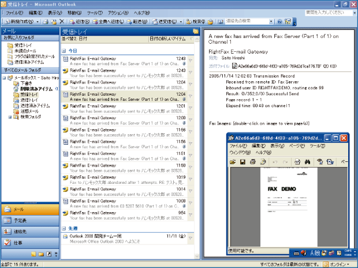
Task: Toggle flag on the first 12:43 message
Action: click(x=191, y=61)
